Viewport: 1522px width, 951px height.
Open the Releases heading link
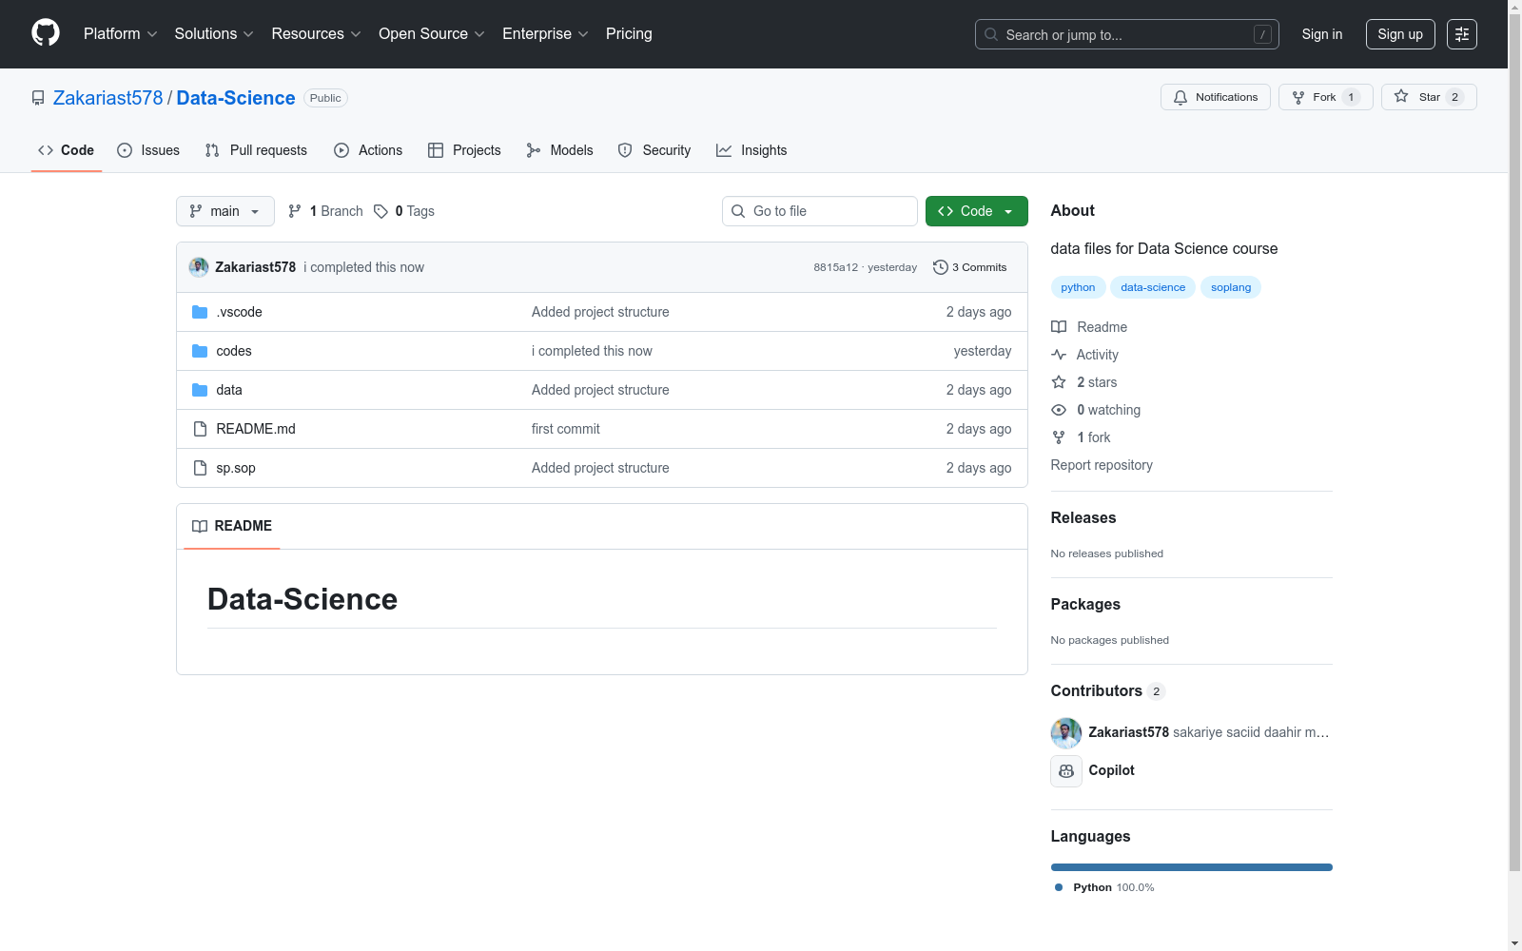(x=1083, y=517)
